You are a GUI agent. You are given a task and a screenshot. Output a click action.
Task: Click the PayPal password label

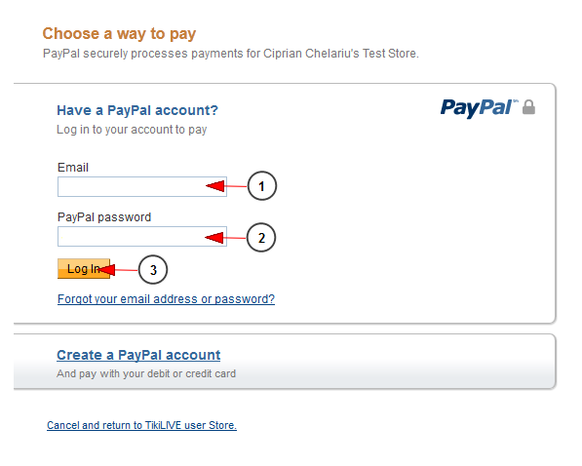104,217
